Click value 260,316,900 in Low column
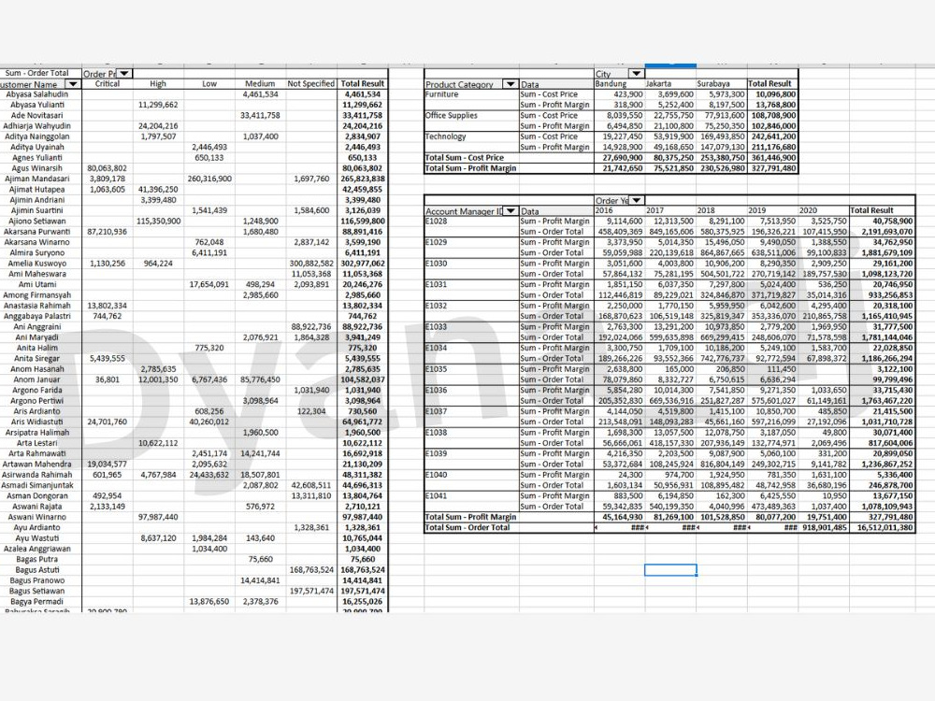 209,179
